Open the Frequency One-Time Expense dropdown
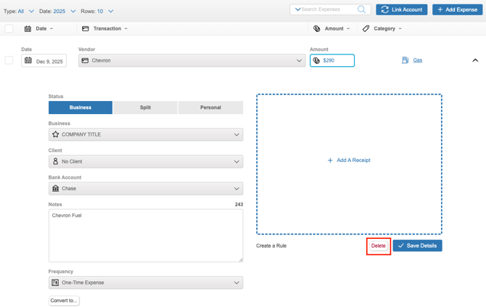Image resolution: width=486 pixels, height=308 pixels. (146, 283)
